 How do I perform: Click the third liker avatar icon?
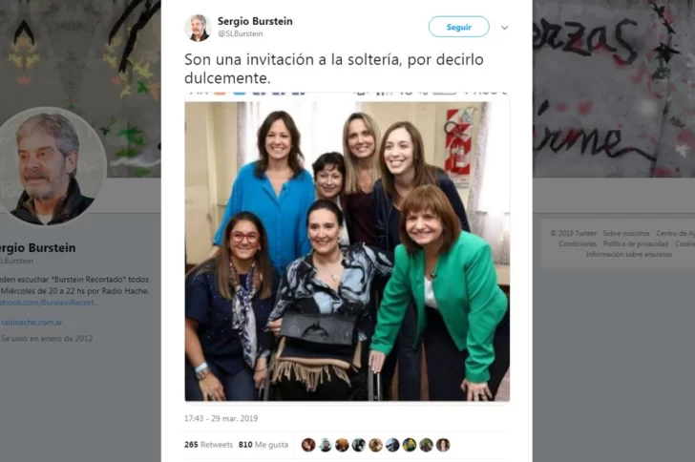(x=342, y=445)
